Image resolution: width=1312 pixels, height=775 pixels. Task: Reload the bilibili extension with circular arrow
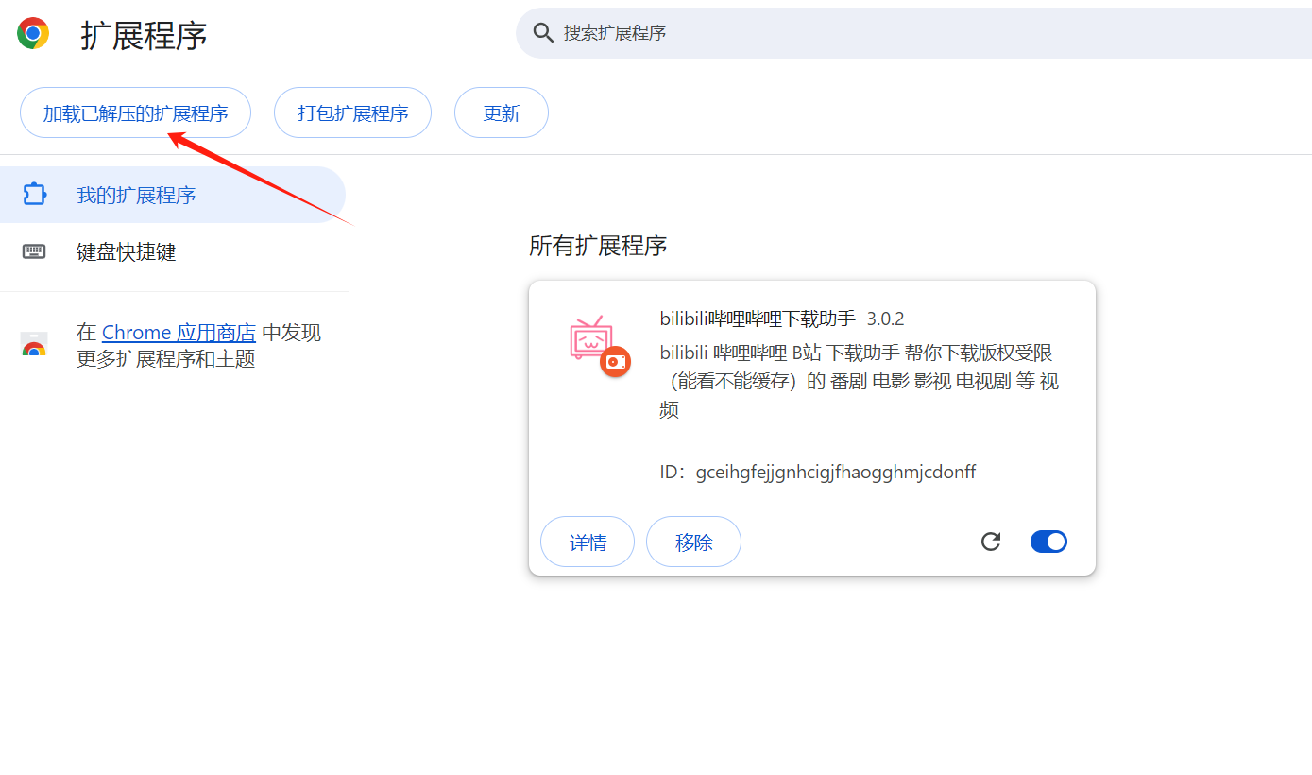(990, 542)
